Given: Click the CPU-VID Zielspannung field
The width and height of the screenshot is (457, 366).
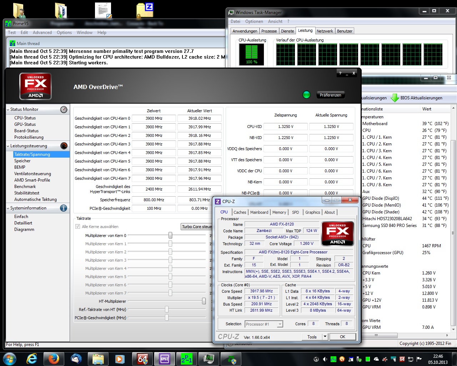Looking at the screenshot, I should point(286,127).
